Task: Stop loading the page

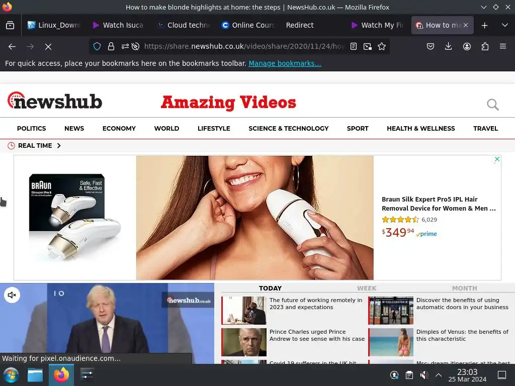Action: coord(48,47)
